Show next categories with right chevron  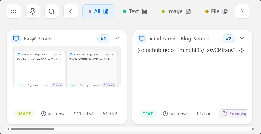pos(242,11)
